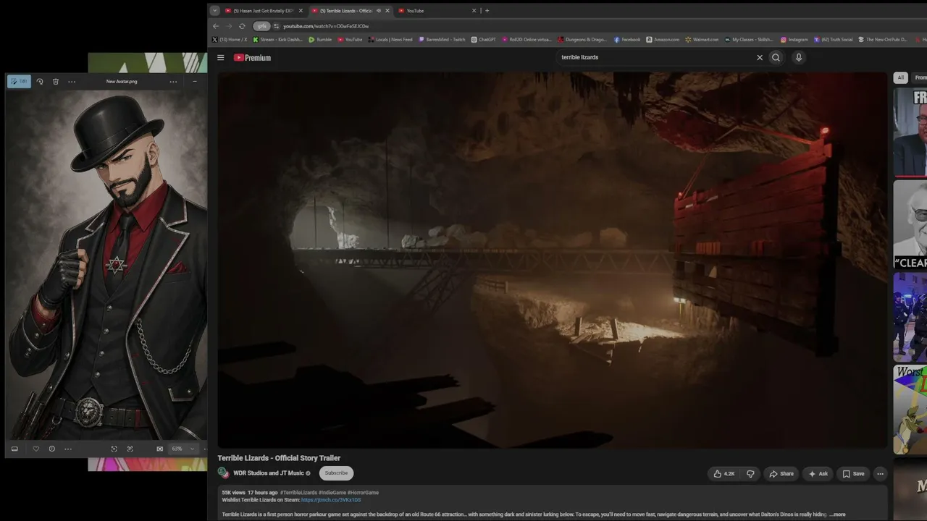The image size is (927, 521).
Task: Click the browser address bar URL
Action: coord(326,26)
